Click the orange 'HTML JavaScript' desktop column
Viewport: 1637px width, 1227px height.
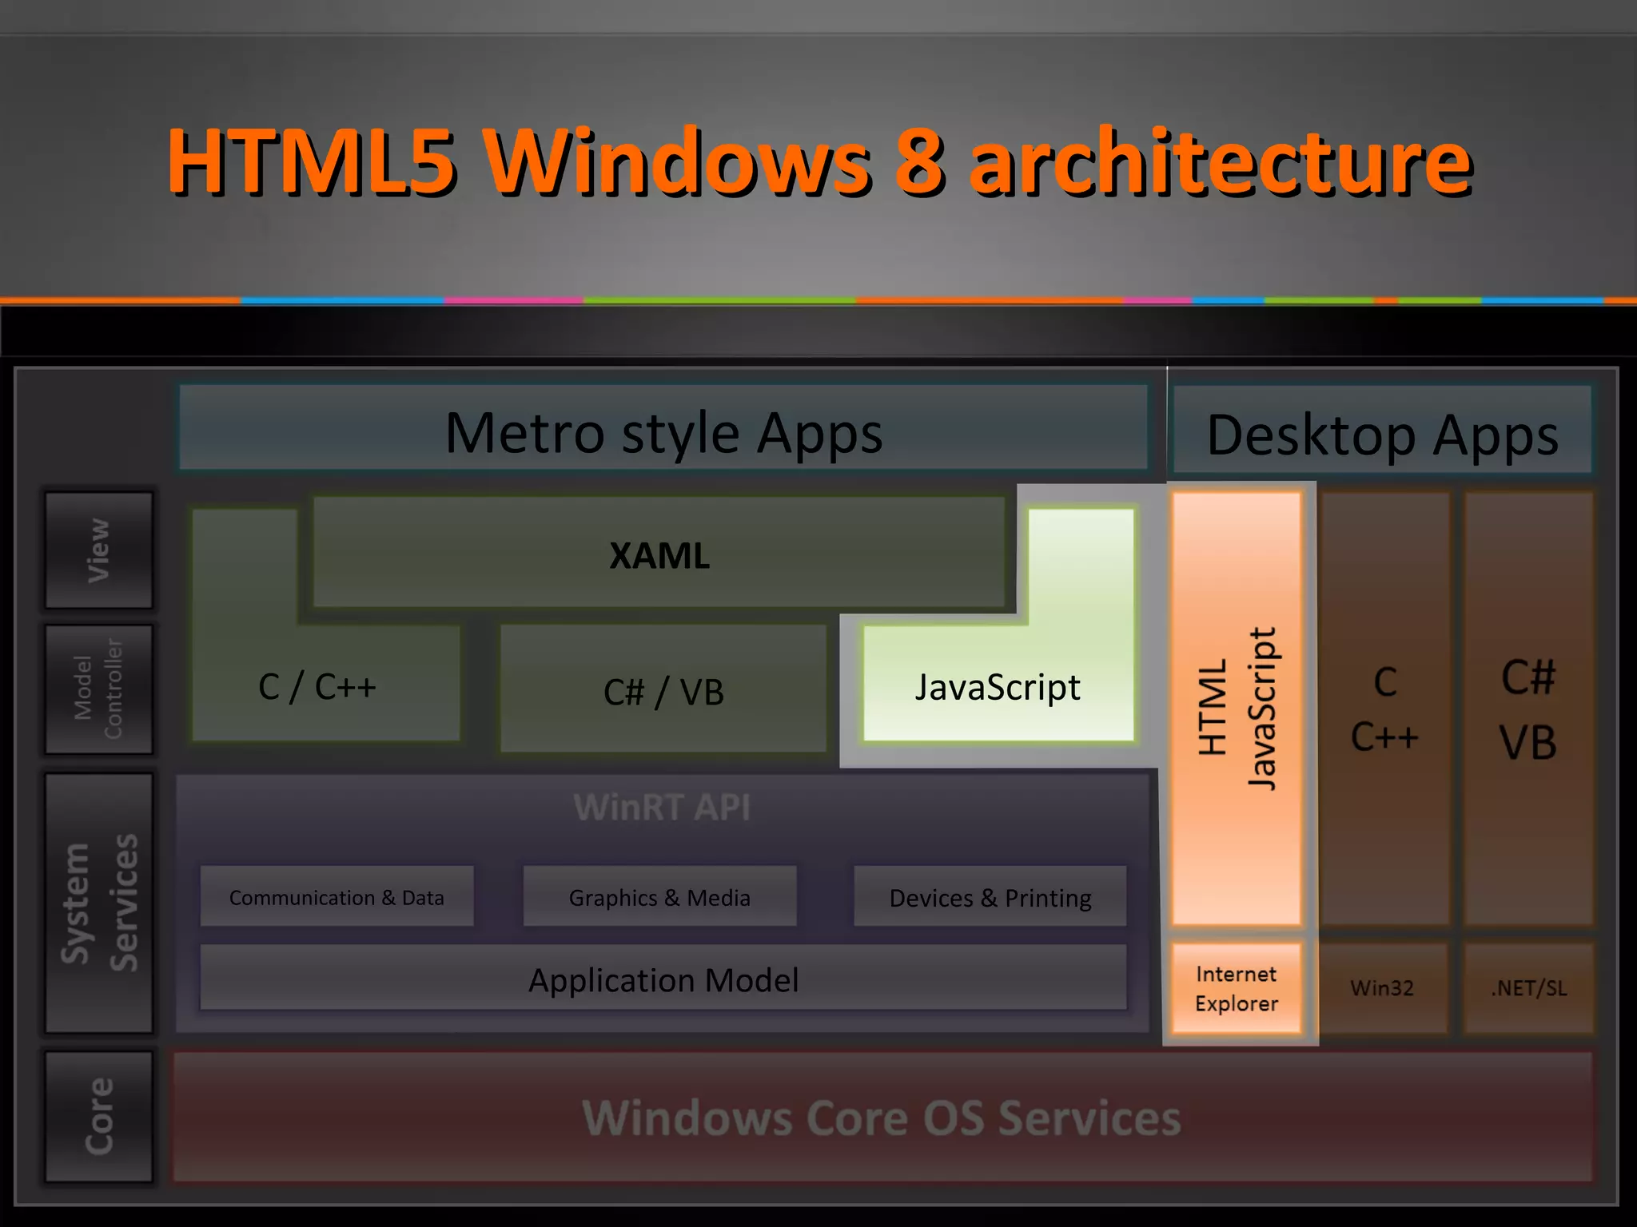[x=1237, y=708]
